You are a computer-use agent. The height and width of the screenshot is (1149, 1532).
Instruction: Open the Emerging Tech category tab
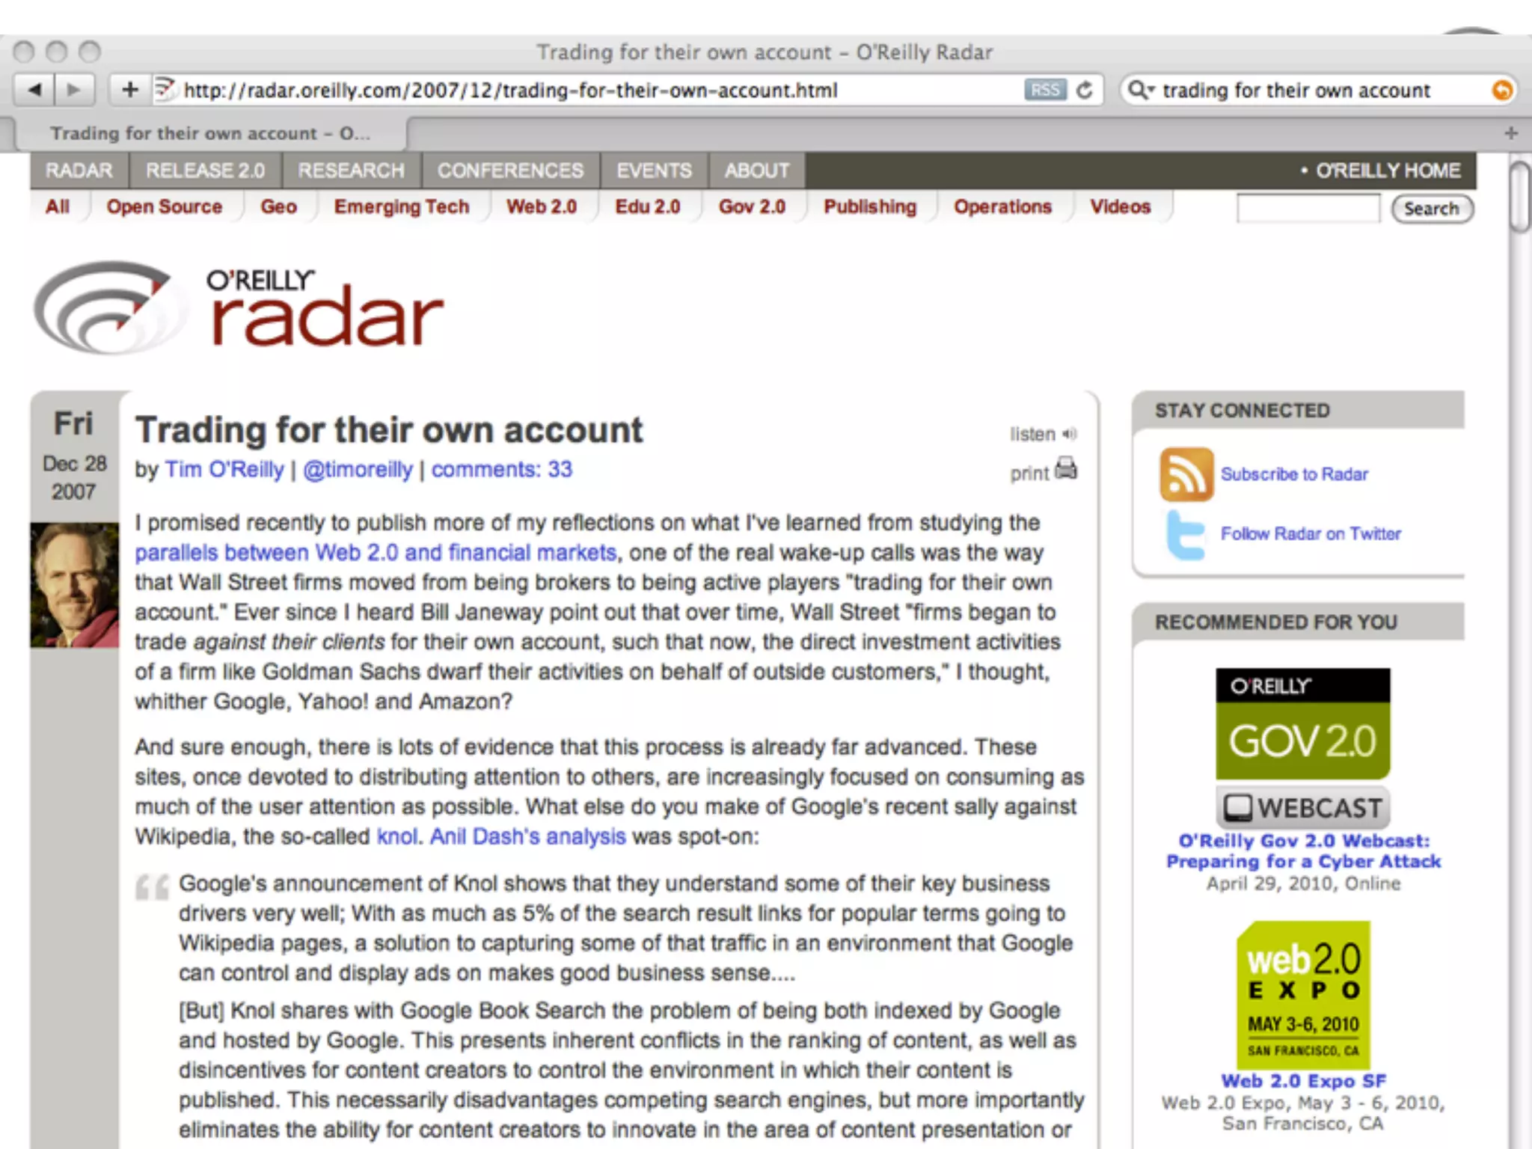point(402,206)
